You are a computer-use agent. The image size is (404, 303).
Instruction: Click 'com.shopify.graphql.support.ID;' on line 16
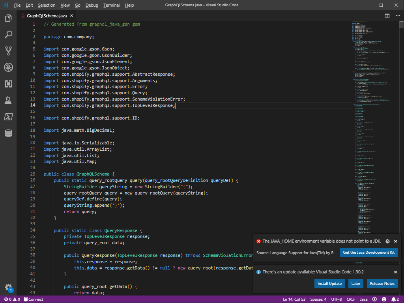click(101, 118)
